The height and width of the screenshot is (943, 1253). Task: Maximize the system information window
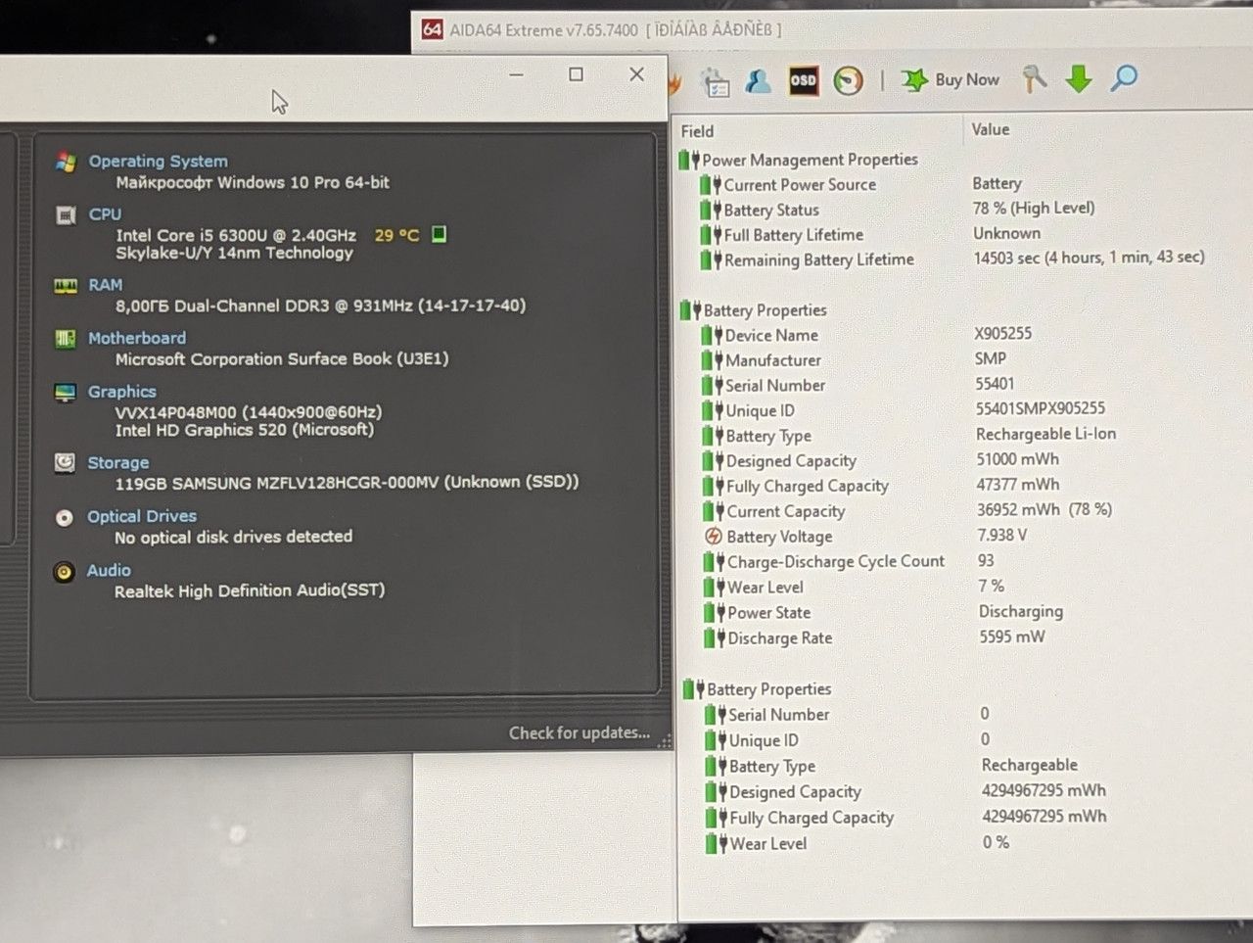[x=576, y=74]
